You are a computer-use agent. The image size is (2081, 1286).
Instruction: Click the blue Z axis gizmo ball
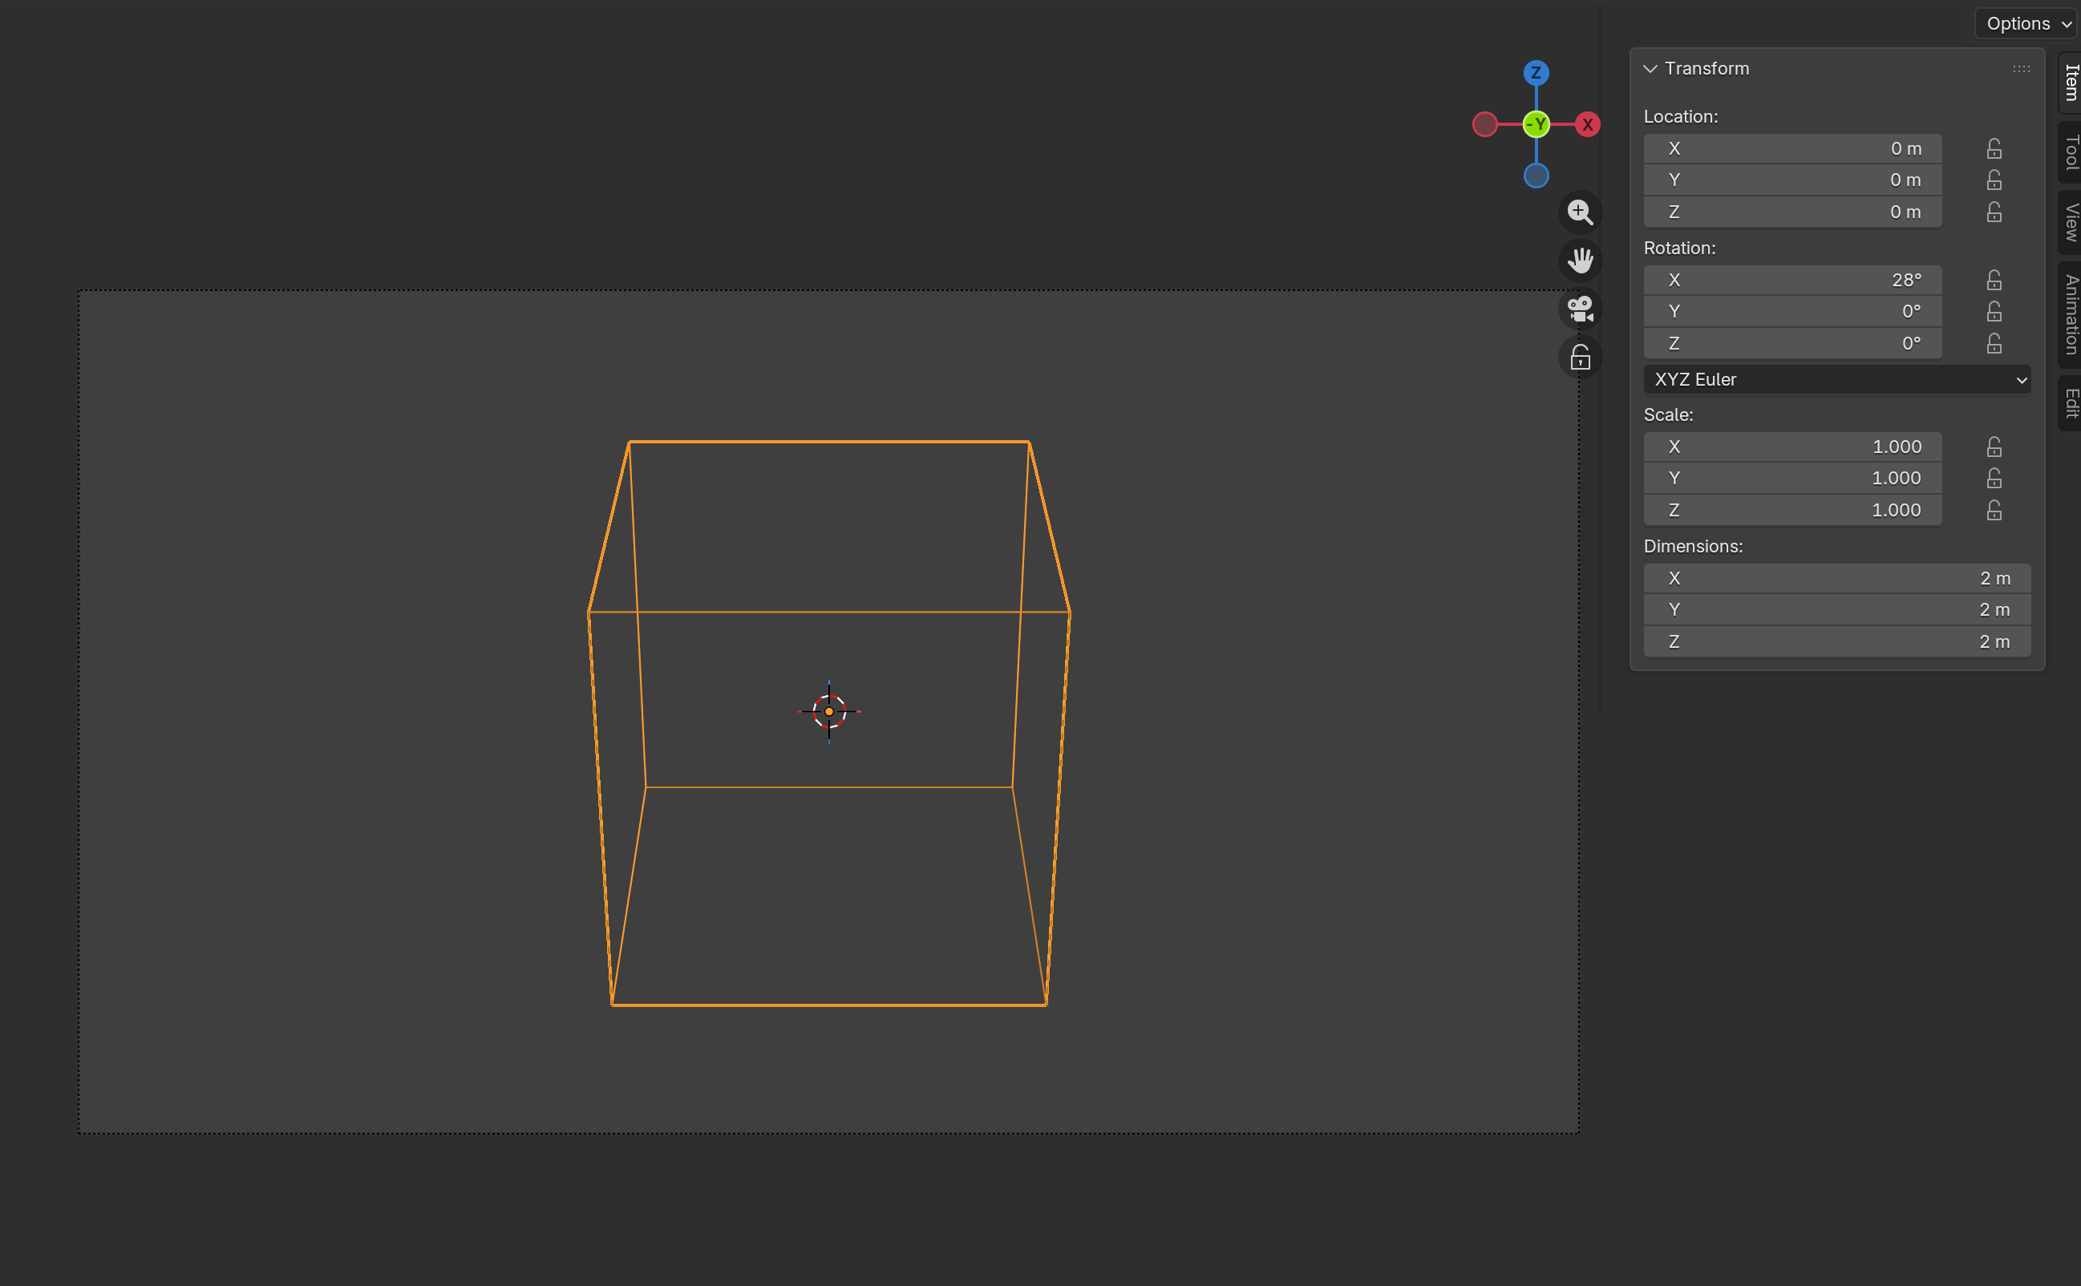click(1536, 72)
